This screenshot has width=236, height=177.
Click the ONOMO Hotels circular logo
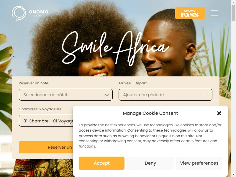19,13
